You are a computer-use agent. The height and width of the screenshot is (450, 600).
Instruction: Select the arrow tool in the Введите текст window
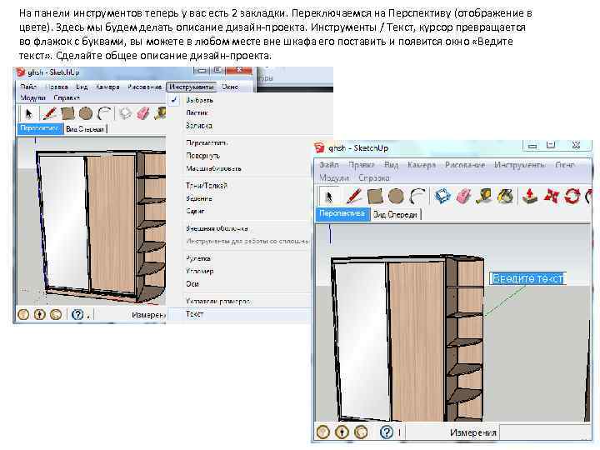[x=328, y=197]
